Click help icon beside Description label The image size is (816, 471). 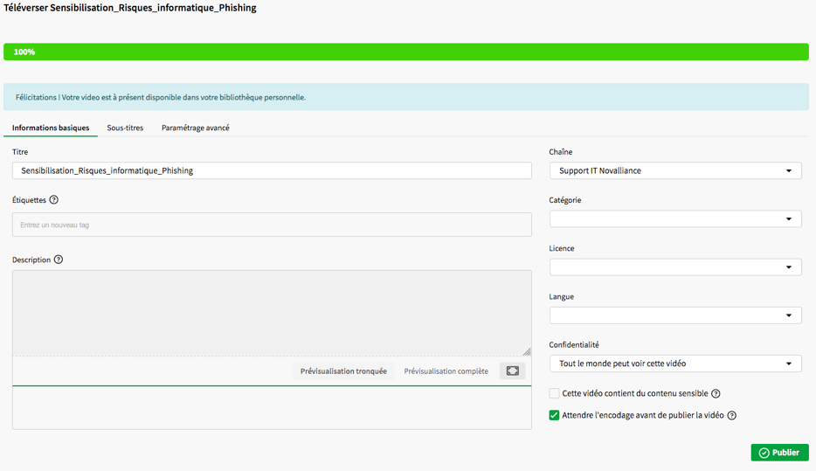[59, 260]
